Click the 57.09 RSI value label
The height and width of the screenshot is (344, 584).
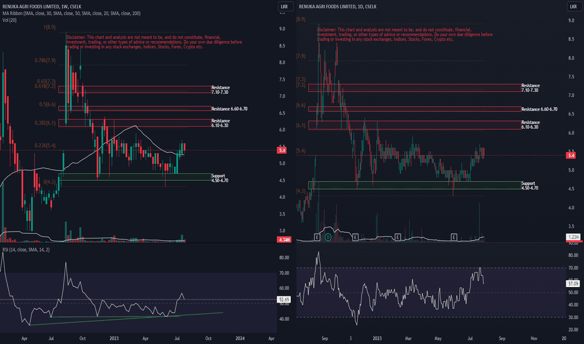573,283
